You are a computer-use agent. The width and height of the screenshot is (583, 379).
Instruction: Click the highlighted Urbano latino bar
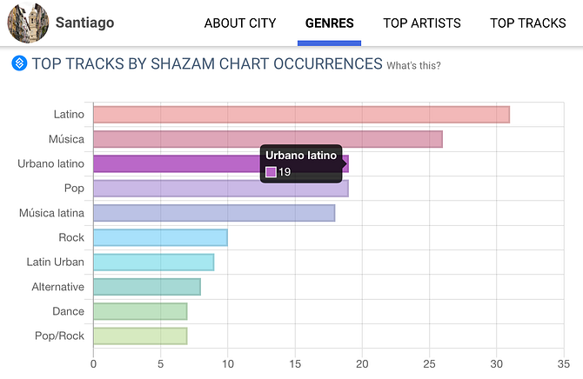[x=174, y=163]
